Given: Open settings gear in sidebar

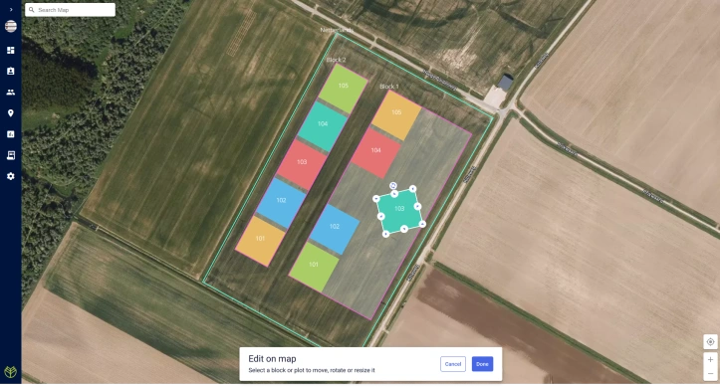Looking at the screenshot, I should click(11, 176).
